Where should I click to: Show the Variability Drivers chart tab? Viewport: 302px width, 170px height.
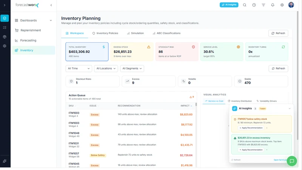[x=267, y=101]
